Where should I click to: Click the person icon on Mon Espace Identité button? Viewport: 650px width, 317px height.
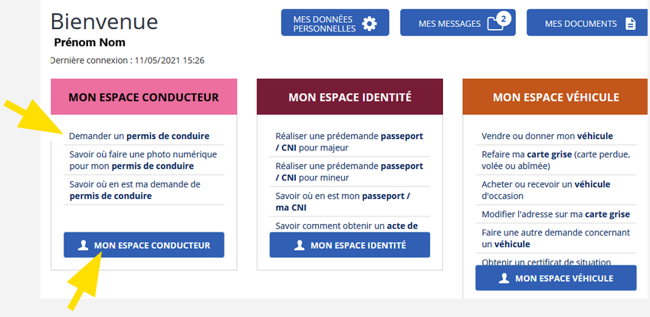pos(299,245)
